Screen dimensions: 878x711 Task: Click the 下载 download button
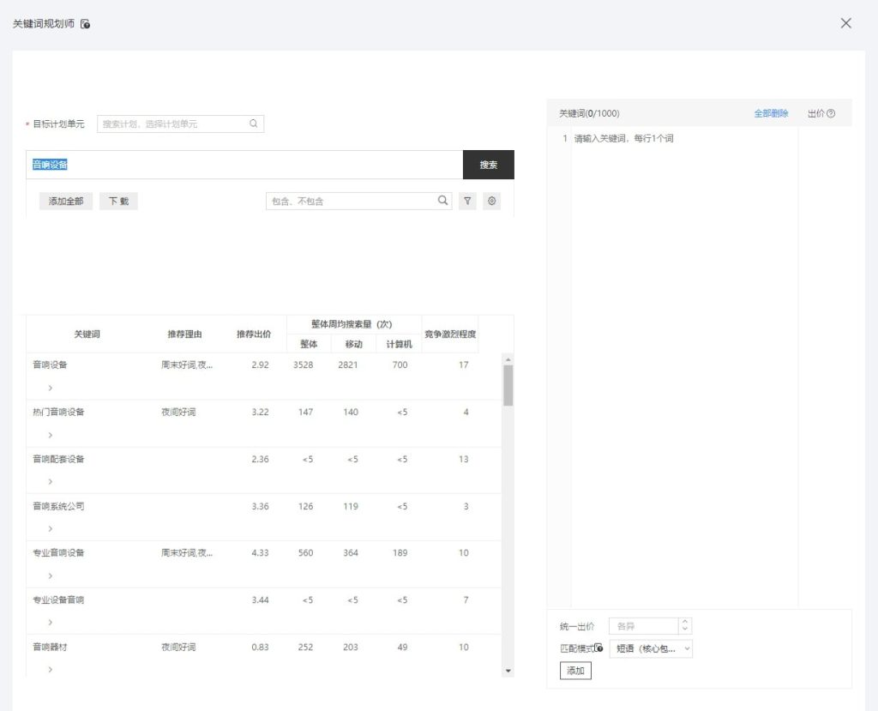(x=118, y=200)
